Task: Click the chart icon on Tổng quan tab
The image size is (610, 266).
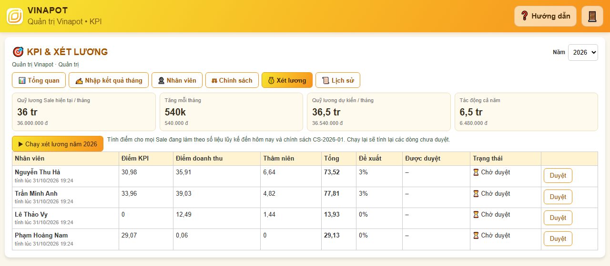Action: coord(22,80)
